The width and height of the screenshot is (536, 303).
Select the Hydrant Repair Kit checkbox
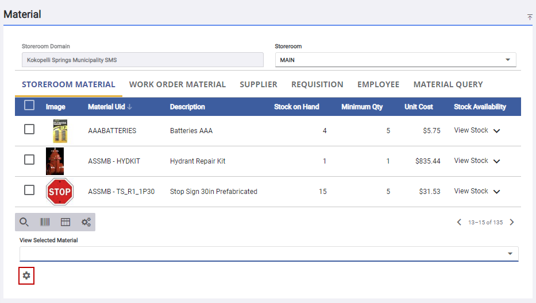tap(29, 160)
